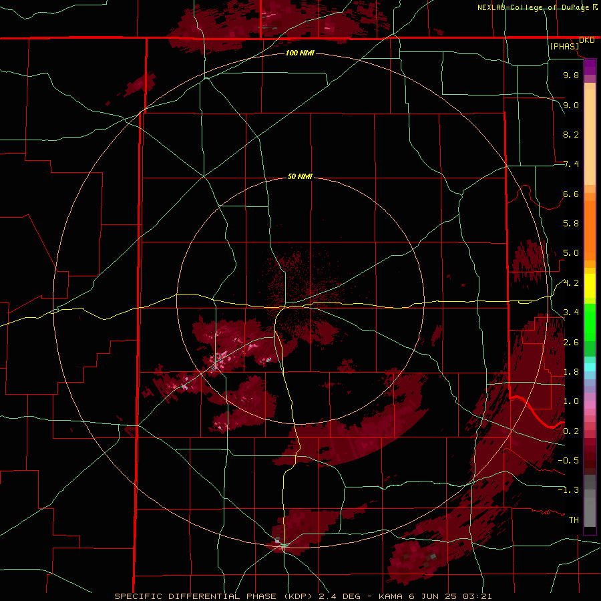Click the cyan band of the color bar
This screenshot has height=601, width=601.
tap(590, 367)
